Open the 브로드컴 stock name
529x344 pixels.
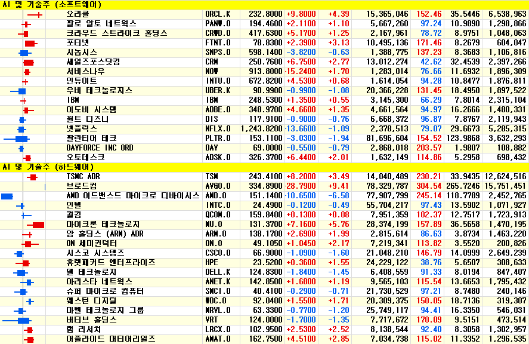[81, 186]
